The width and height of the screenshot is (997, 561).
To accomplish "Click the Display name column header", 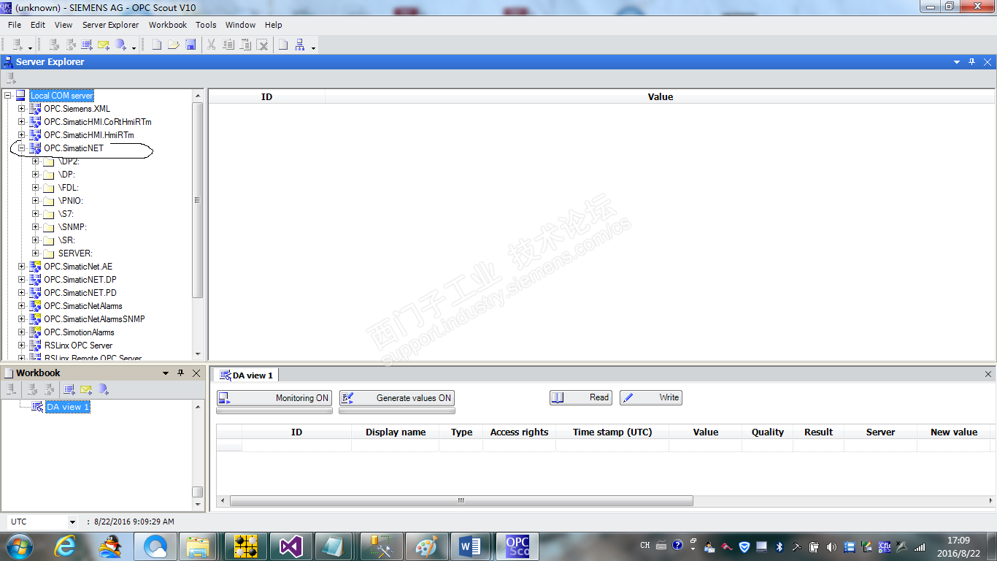I will [396, 432].
